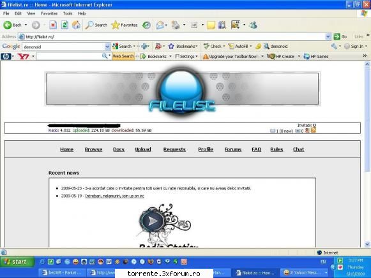Open the Browse link on filelist

pos(93,149)
